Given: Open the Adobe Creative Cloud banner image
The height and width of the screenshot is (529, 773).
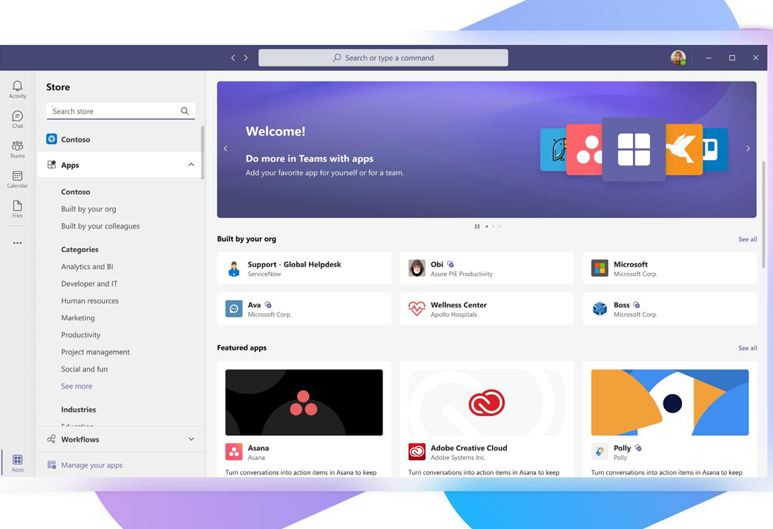Looking at the screenshot, I should [486, 402].
